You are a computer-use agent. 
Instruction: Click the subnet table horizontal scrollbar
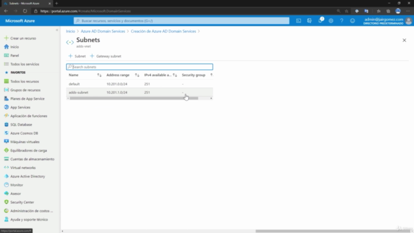coord(134,98)
